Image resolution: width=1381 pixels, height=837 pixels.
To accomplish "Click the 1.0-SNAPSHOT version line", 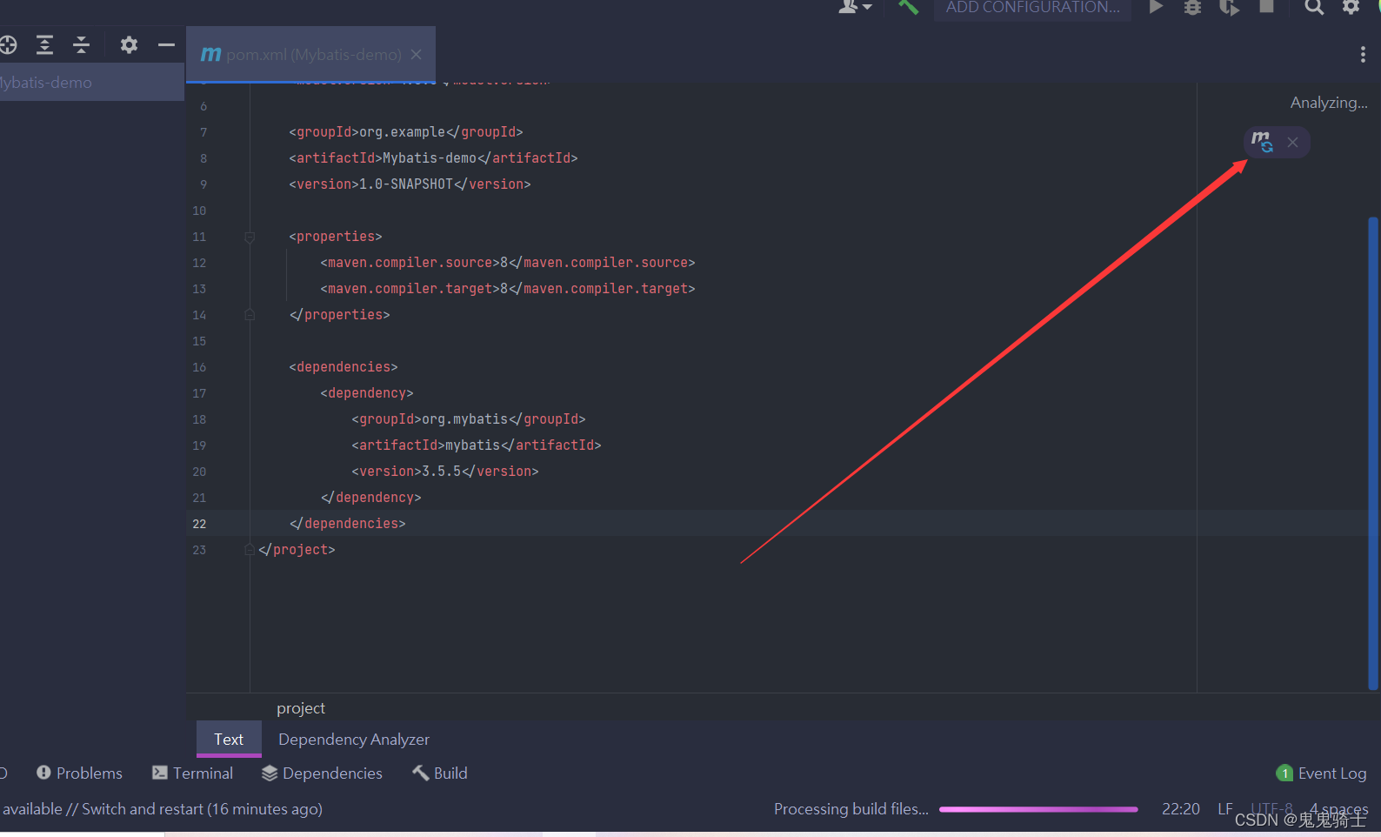I will click(410, 184).
